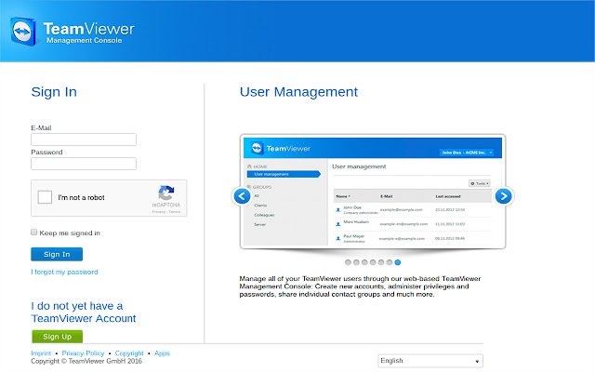This screenshot has height=372, width=595.
Task: Jump to the fifth carousel slide dot
Action: [x=381, y=262]
